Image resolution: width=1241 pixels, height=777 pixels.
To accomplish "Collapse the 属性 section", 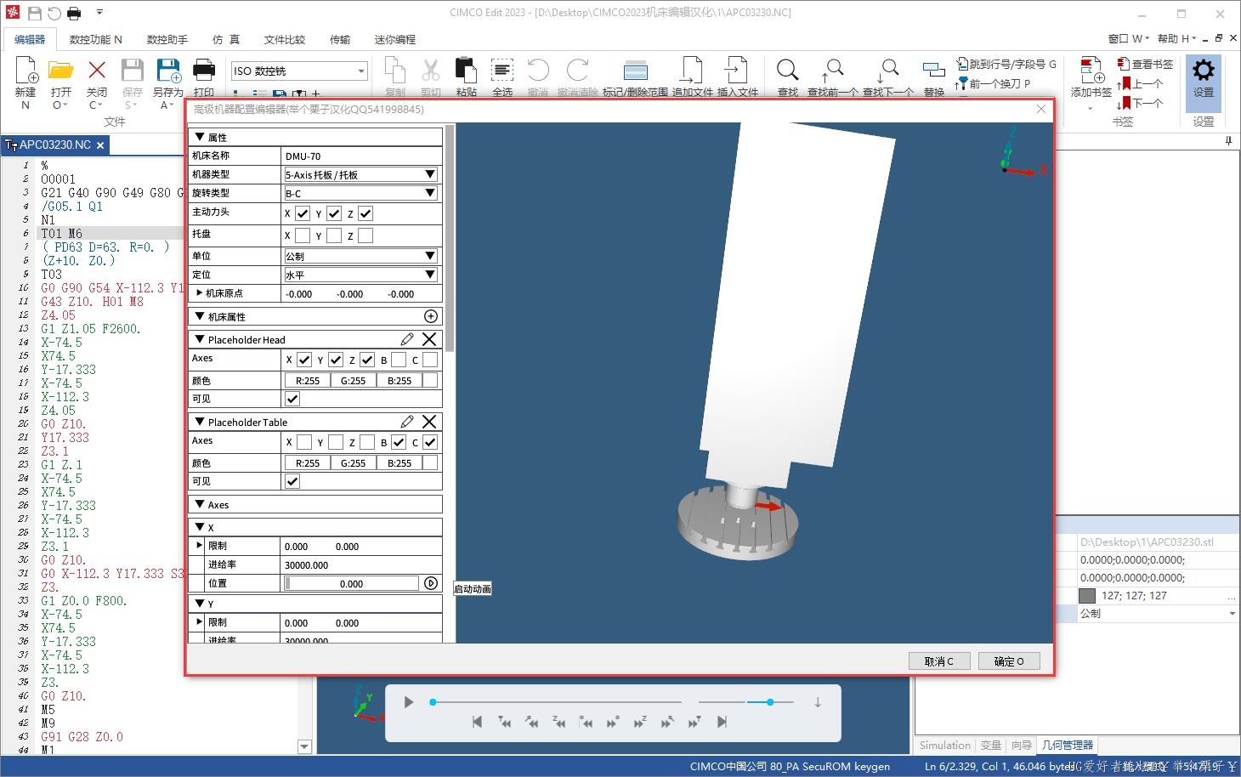I will [x=200, y=137].
